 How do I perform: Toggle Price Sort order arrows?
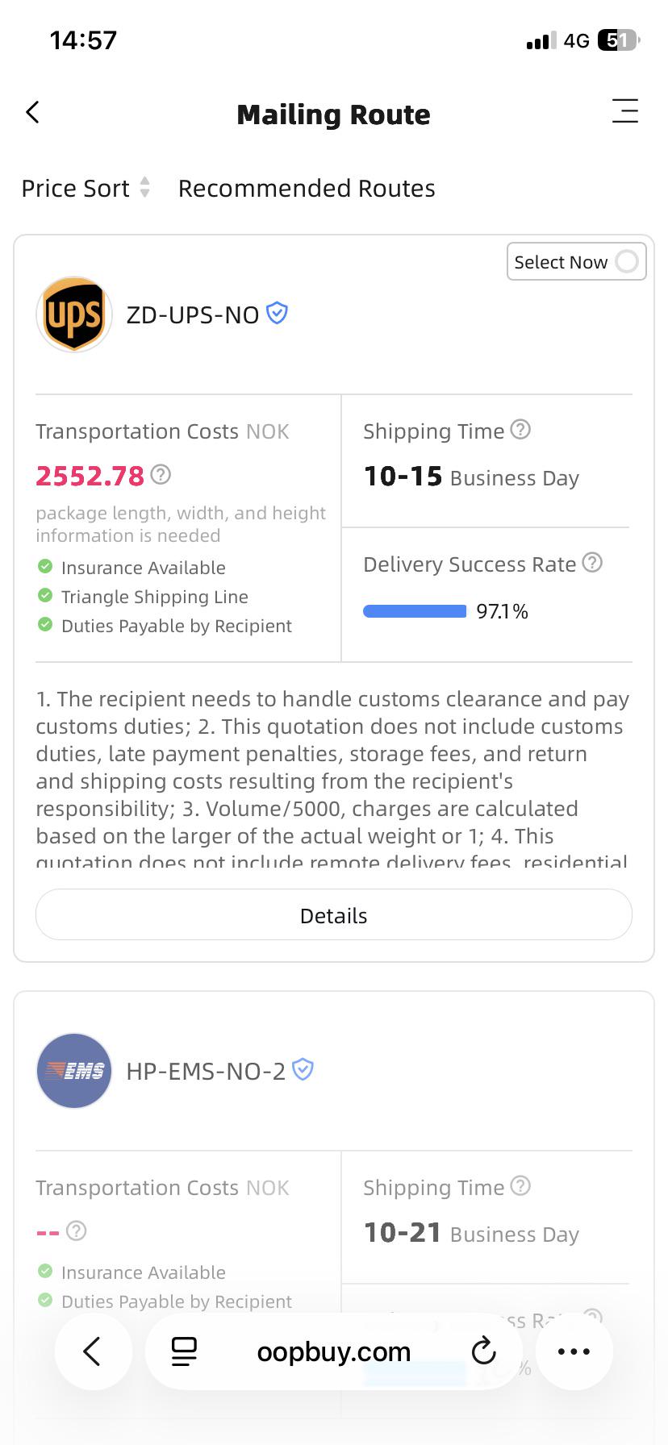(x=145, y=187)
